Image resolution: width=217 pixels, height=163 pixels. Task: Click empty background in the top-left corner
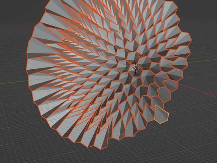(x=14, y=10)
